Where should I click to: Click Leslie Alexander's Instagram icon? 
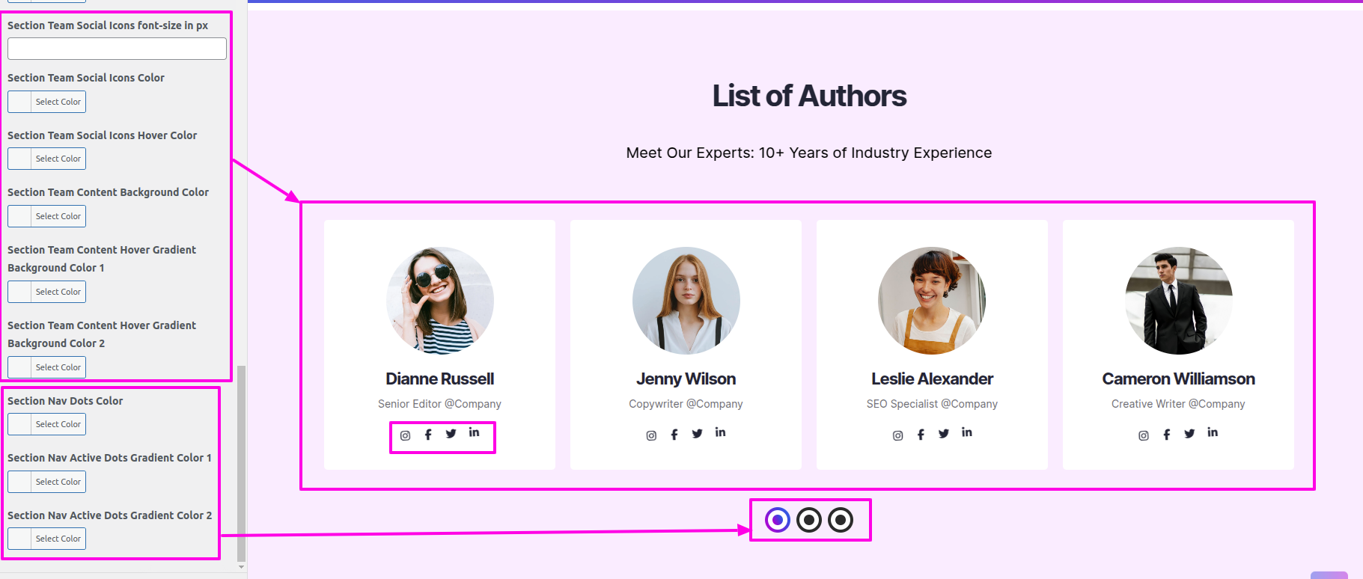coord(897,435)
